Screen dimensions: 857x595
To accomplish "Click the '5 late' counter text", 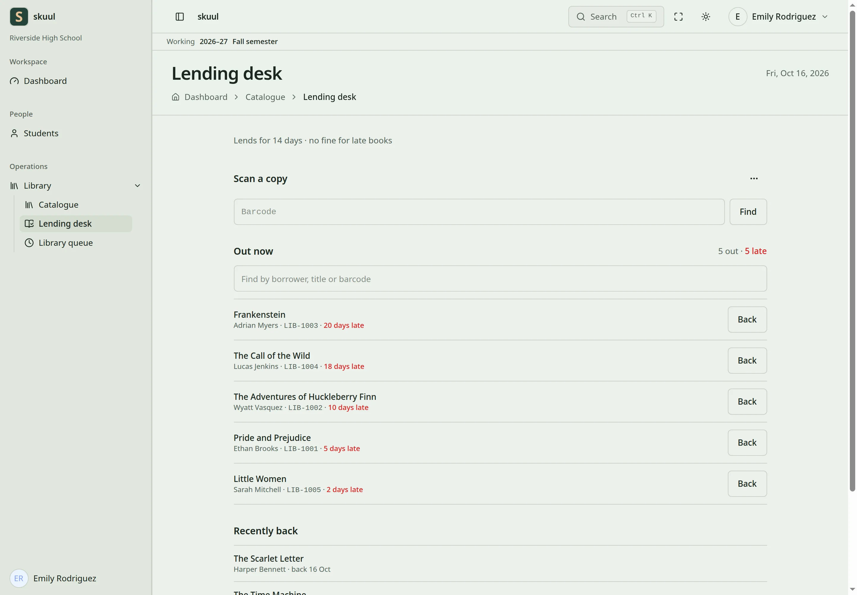I will pos(756,251).
